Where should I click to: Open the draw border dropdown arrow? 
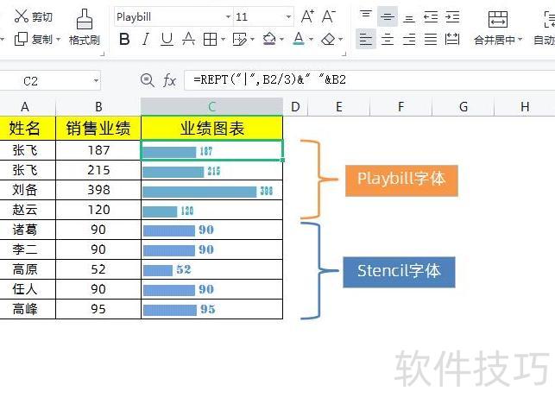click(252, 40)
